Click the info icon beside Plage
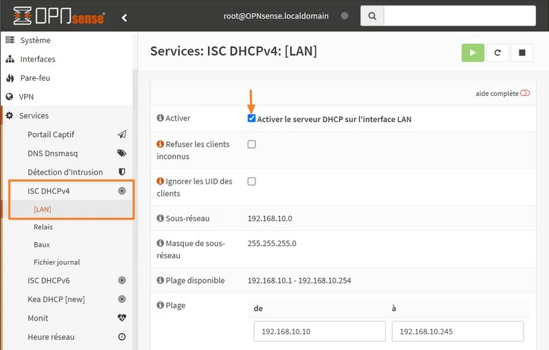This screenshot has height=350, width=549. click(x=160, y=305)
